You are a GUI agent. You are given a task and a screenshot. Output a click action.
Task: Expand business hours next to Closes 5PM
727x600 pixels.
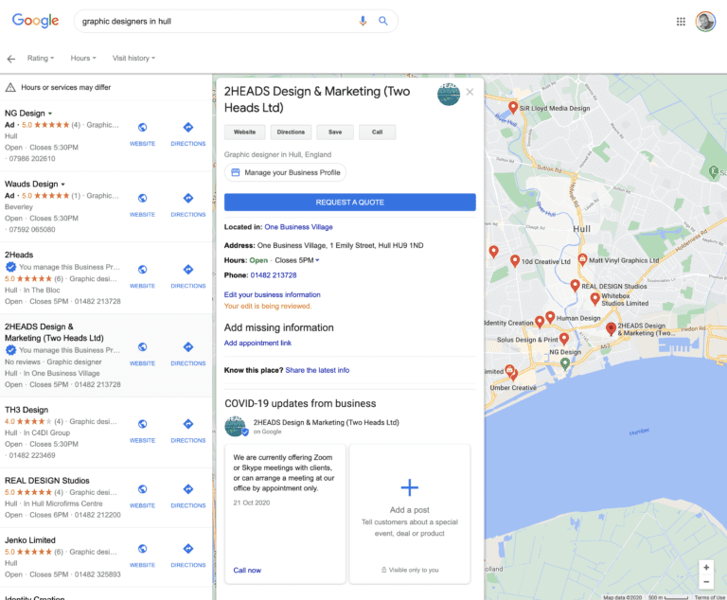[318, 260]
